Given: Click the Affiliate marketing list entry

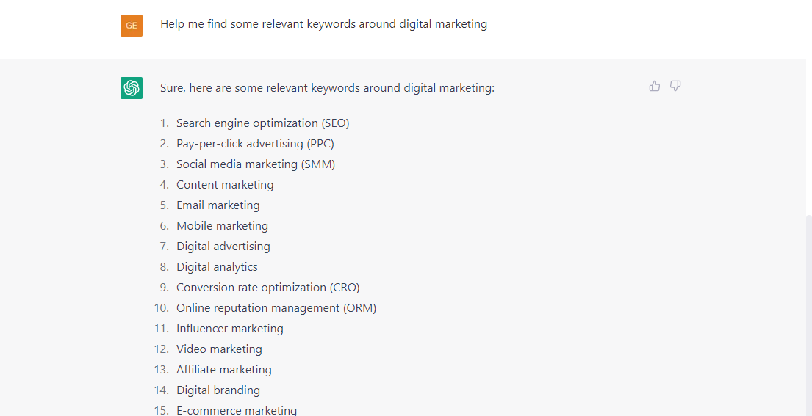Looking at the screenshot, I should tap(223, 370).
